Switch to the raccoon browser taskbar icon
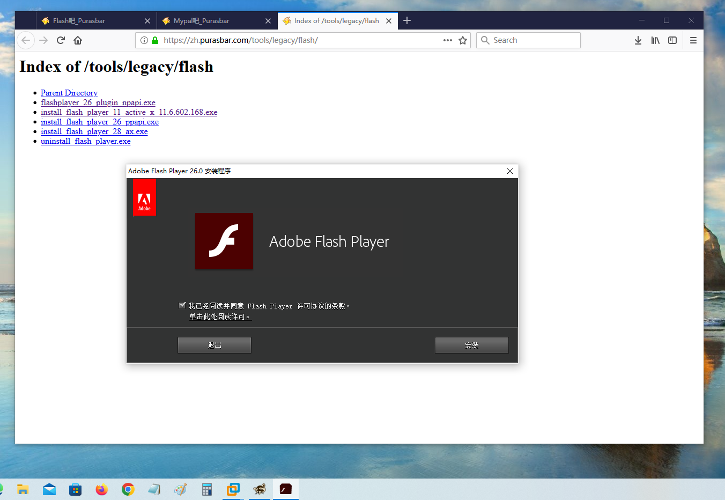Viewport: 725px width, 500px height. tap(260, 489)
